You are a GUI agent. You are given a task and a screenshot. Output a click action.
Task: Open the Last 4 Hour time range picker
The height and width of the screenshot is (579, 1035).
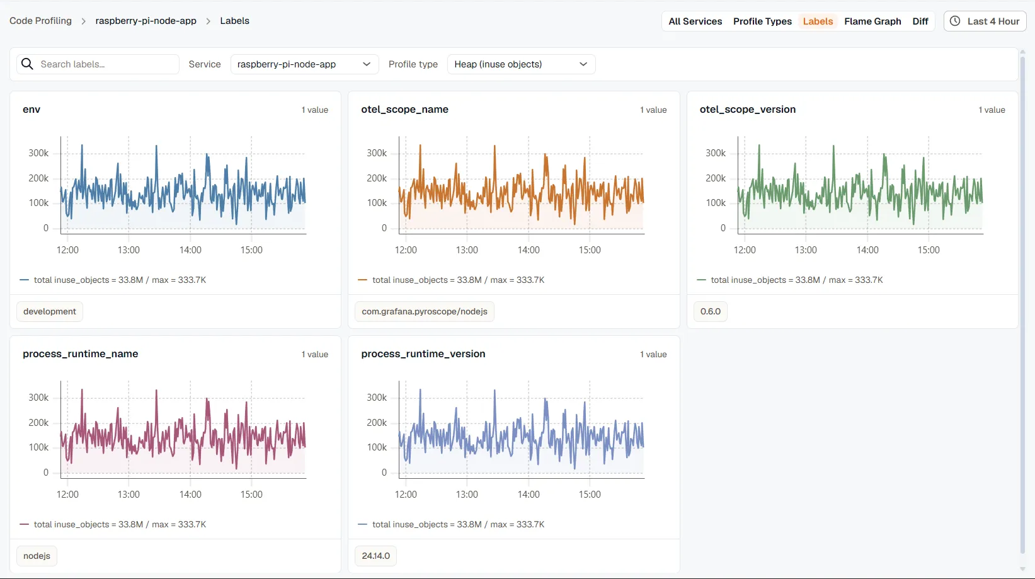click(985, 21)
